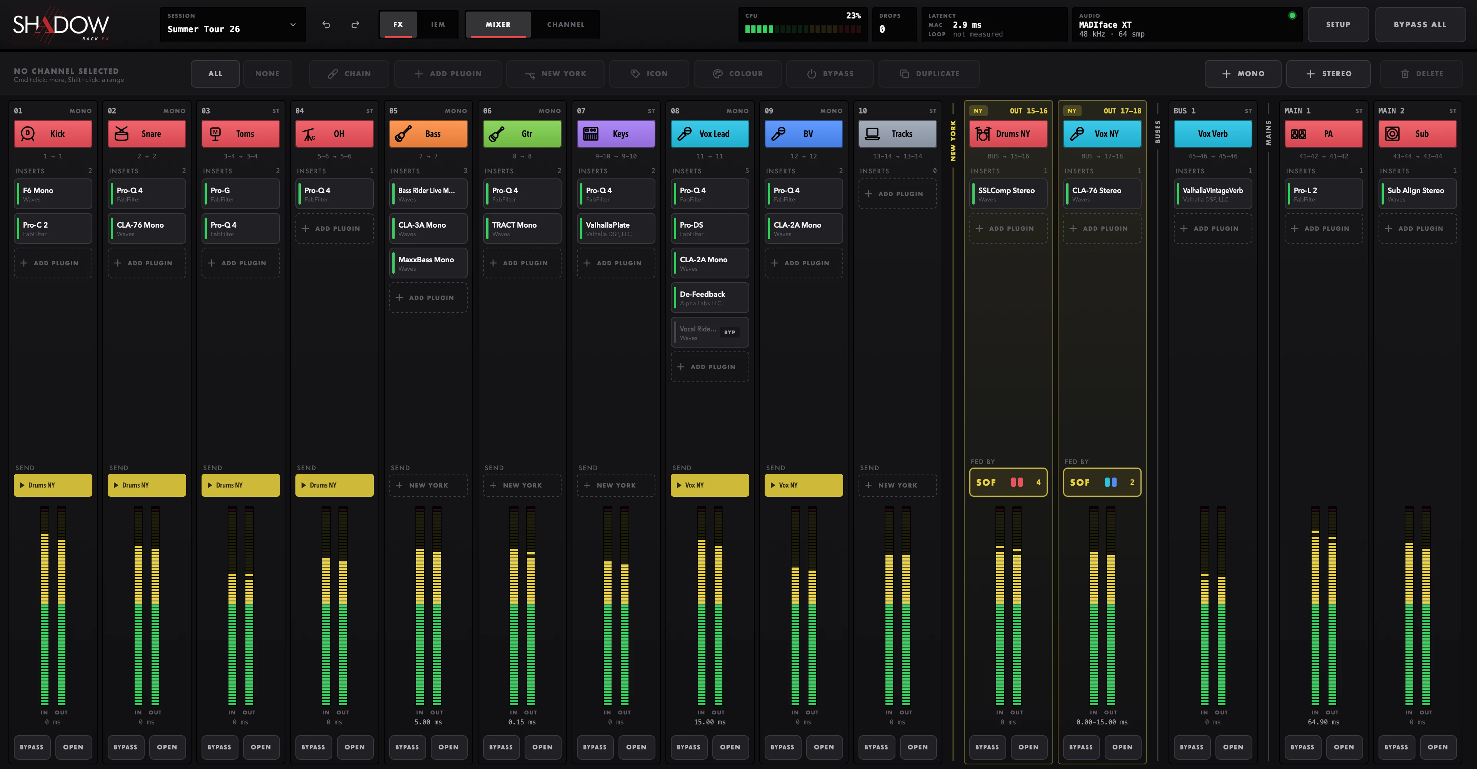
Task: Open the Colour palette toolbar button
Action: click(737, 73)
